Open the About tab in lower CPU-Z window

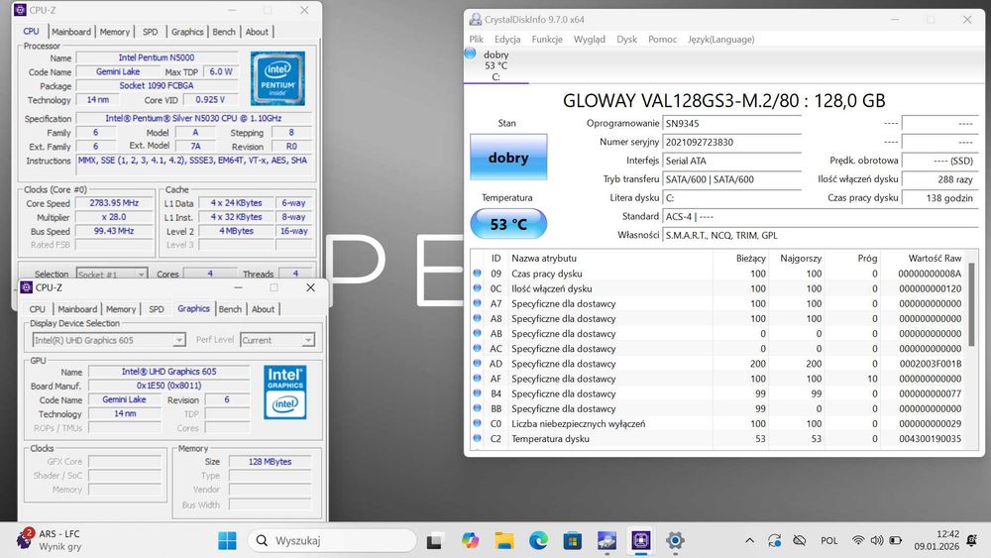pos(263,309)
